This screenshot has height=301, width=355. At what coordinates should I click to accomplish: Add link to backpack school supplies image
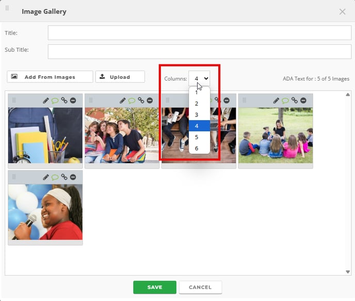(x=64, y=100)
